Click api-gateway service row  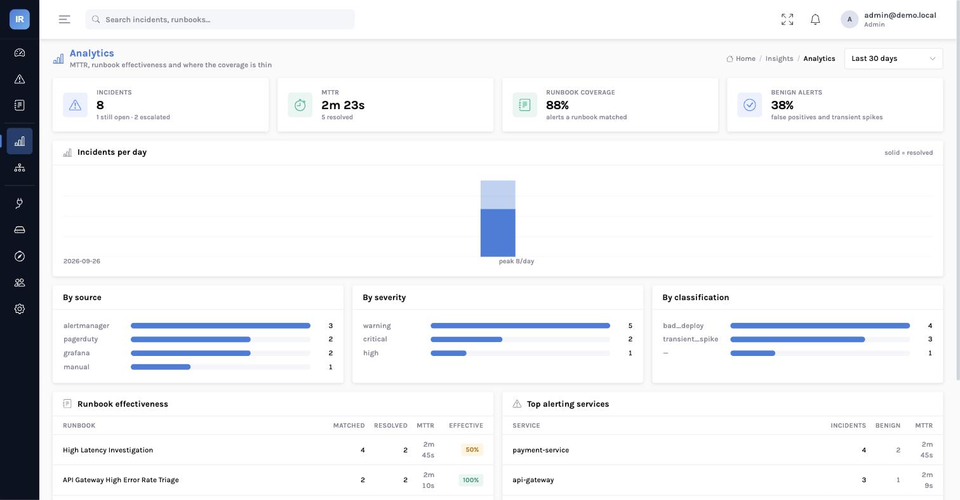(723, 480)
